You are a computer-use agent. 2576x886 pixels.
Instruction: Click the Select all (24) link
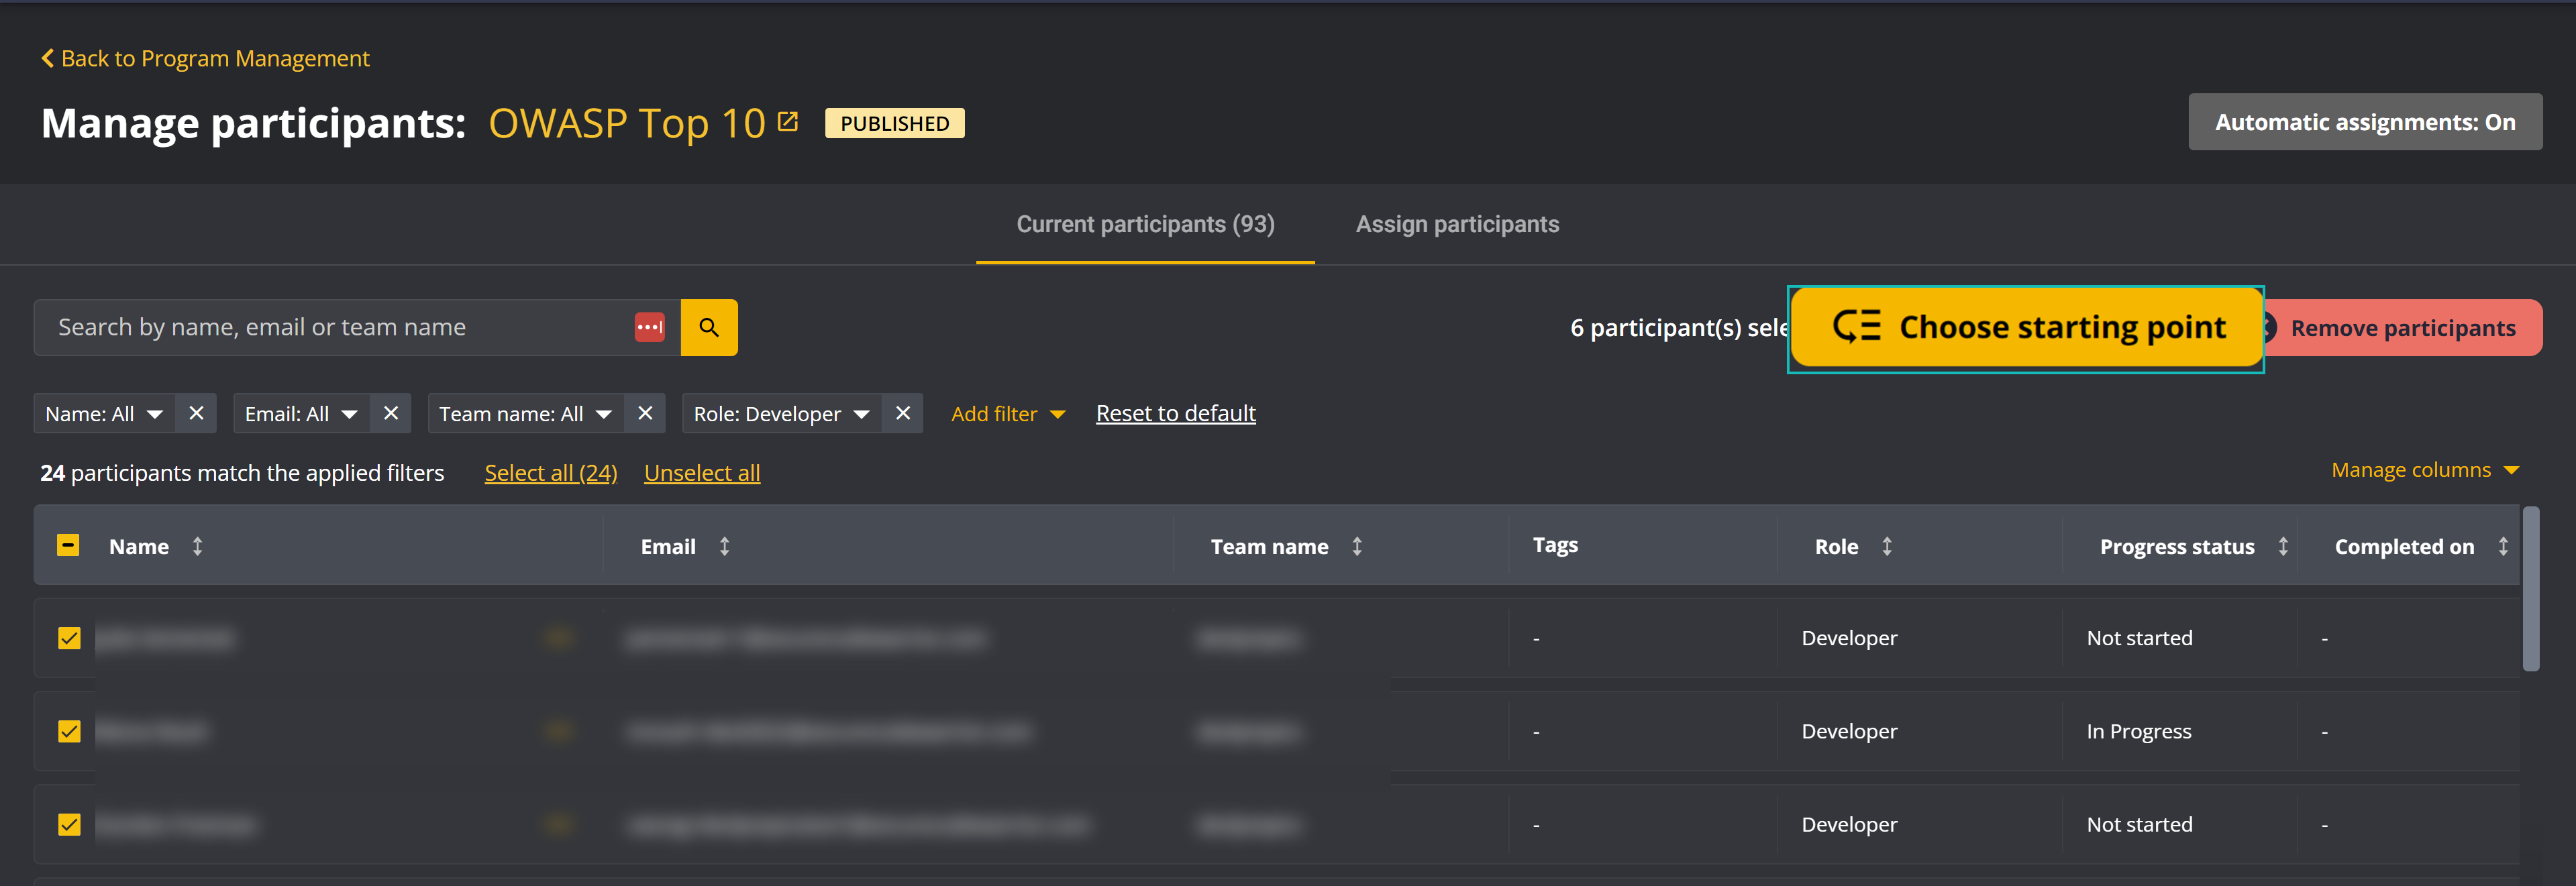click(x=551, y=472)
